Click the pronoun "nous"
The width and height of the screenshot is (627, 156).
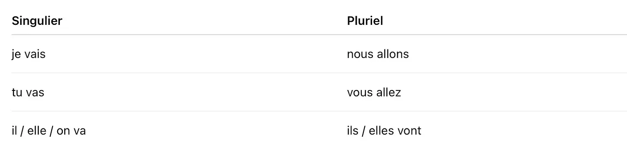point(360,55)
